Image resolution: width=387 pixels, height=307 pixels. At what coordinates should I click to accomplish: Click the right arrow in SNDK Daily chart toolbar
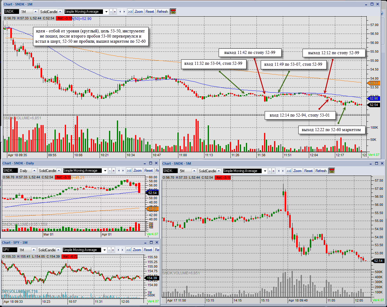click(123, 170)
